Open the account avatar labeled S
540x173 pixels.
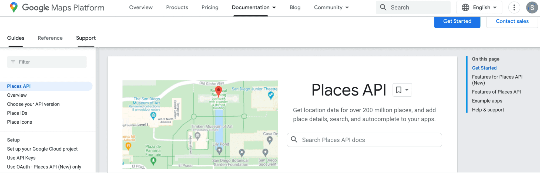(x=532, y=8)
